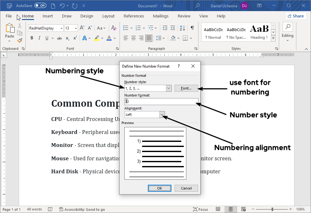Viewport: 311px width, 213px height.
Task: Increase font size with grow icon
Action: pos(82,28)
